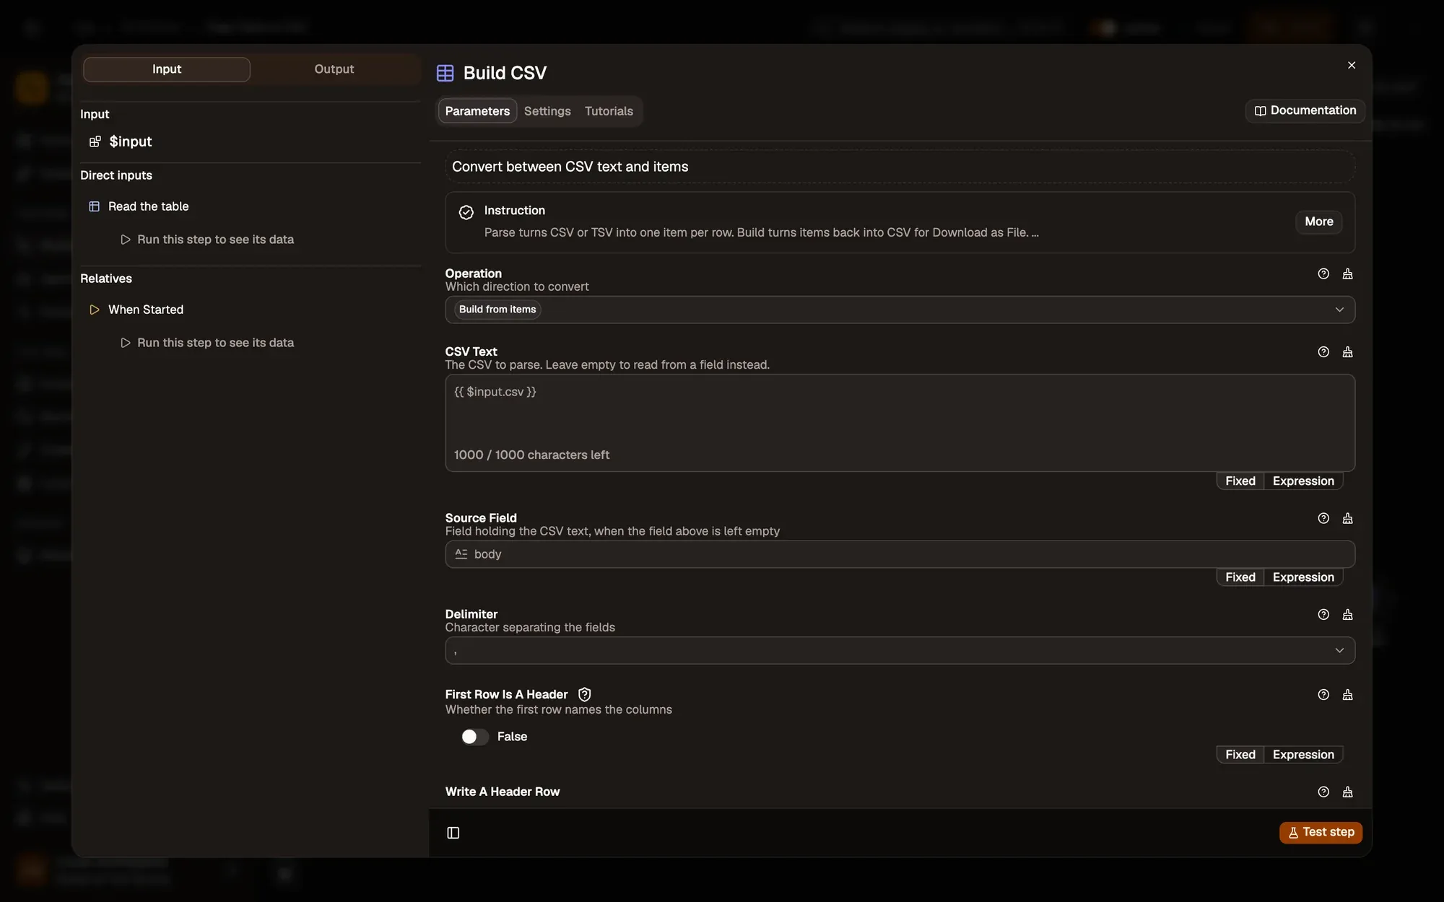This screenshot has width=1444, height=902.
Task: Select the Input panel tab
Action: click(x=167, y=69)
